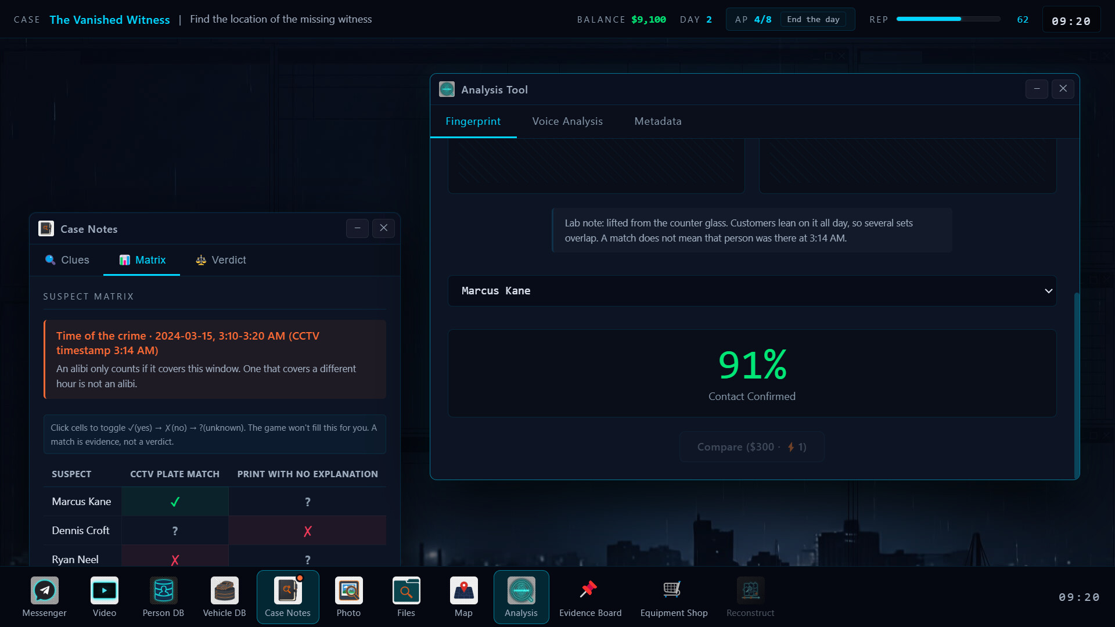1115x627 pixels.
Task: Click the Case Notes title bar icon
Action: pos(46,229)
